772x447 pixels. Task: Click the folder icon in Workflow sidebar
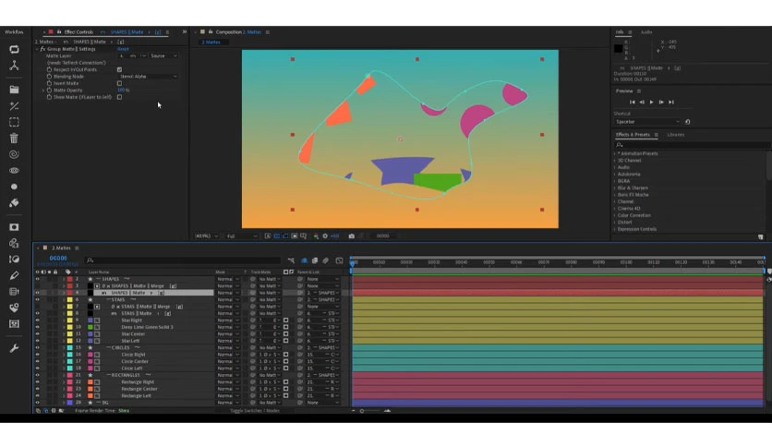tap(14, 90)
